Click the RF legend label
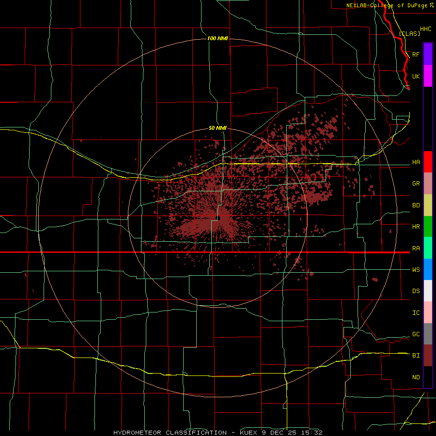 coord(416,54)
